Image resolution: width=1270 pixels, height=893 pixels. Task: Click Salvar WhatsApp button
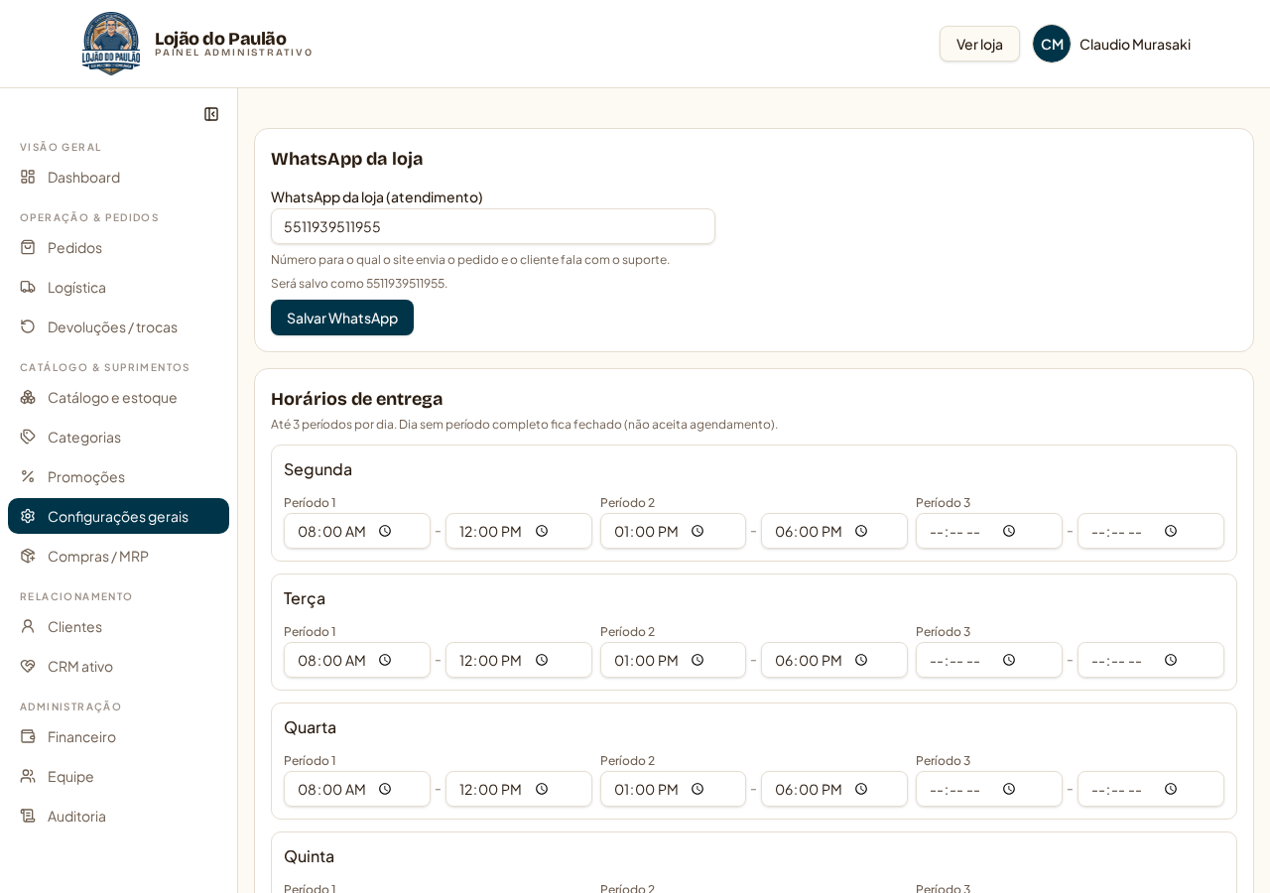[342, 318]
